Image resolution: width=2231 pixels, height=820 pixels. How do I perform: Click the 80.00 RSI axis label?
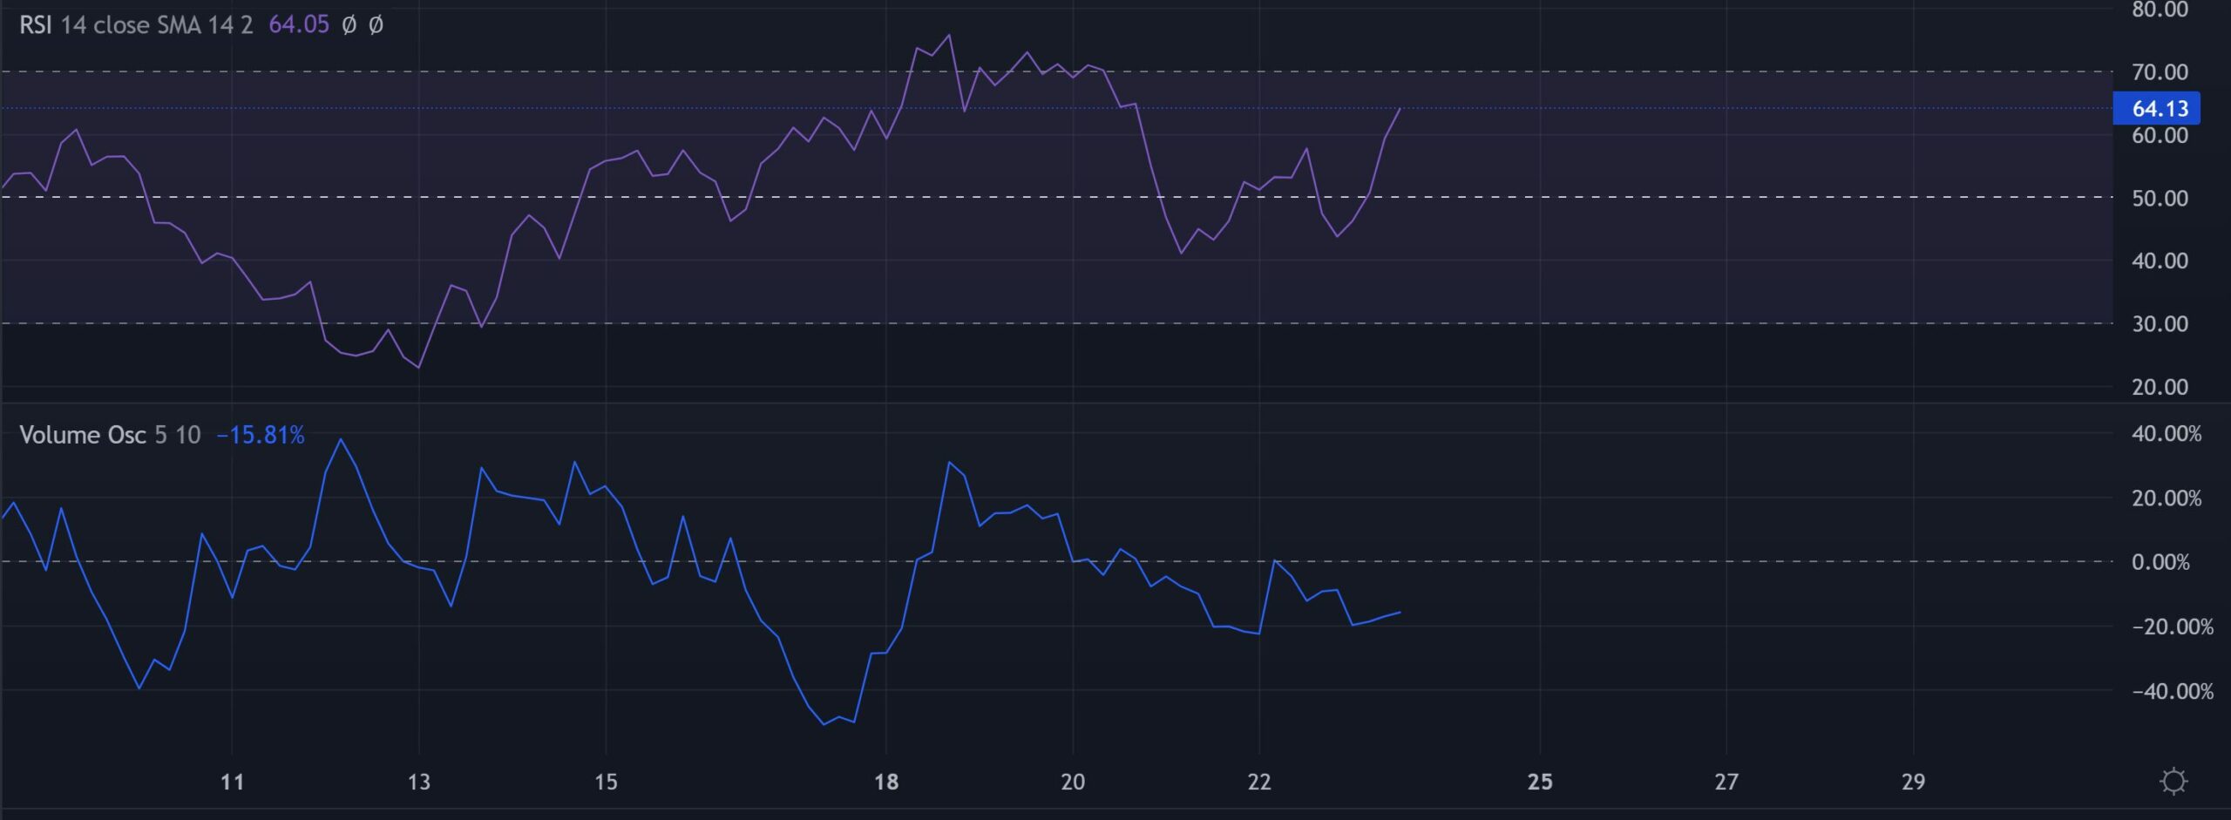(x=2160, y=10)
